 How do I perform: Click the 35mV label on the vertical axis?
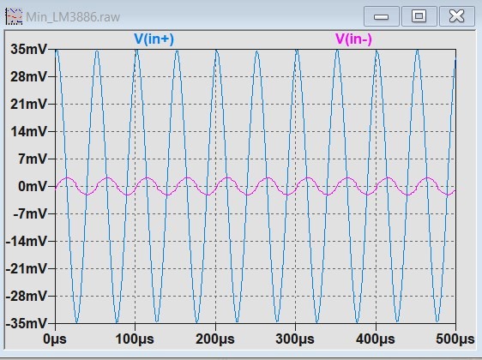(x=28, y=49)
